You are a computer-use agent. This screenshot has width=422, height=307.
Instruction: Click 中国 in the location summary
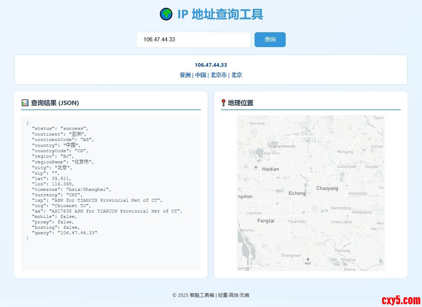200,75
